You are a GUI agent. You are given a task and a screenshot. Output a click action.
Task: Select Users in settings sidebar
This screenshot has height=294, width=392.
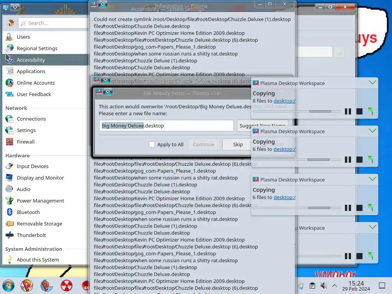click(x=46, y=37)
